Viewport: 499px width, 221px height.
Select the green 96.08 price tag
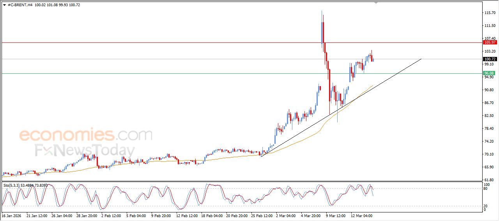coord(489,73)
